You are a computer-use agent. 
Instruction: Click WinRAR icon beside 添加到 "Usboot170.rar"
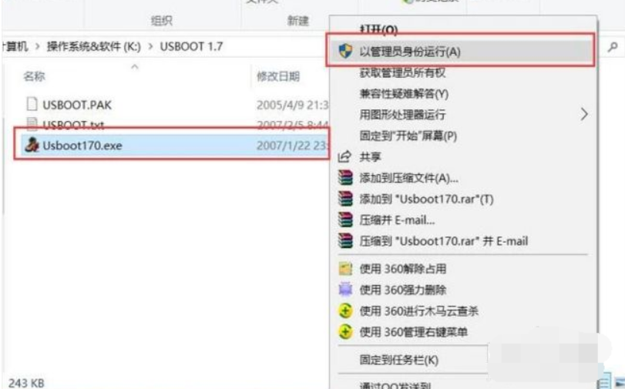point(345,199)
